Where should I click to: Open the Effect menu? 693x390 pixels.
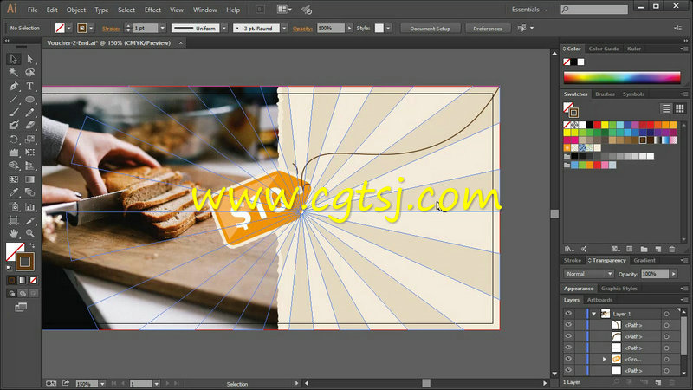pyautogui.click(x=152, y=10)
